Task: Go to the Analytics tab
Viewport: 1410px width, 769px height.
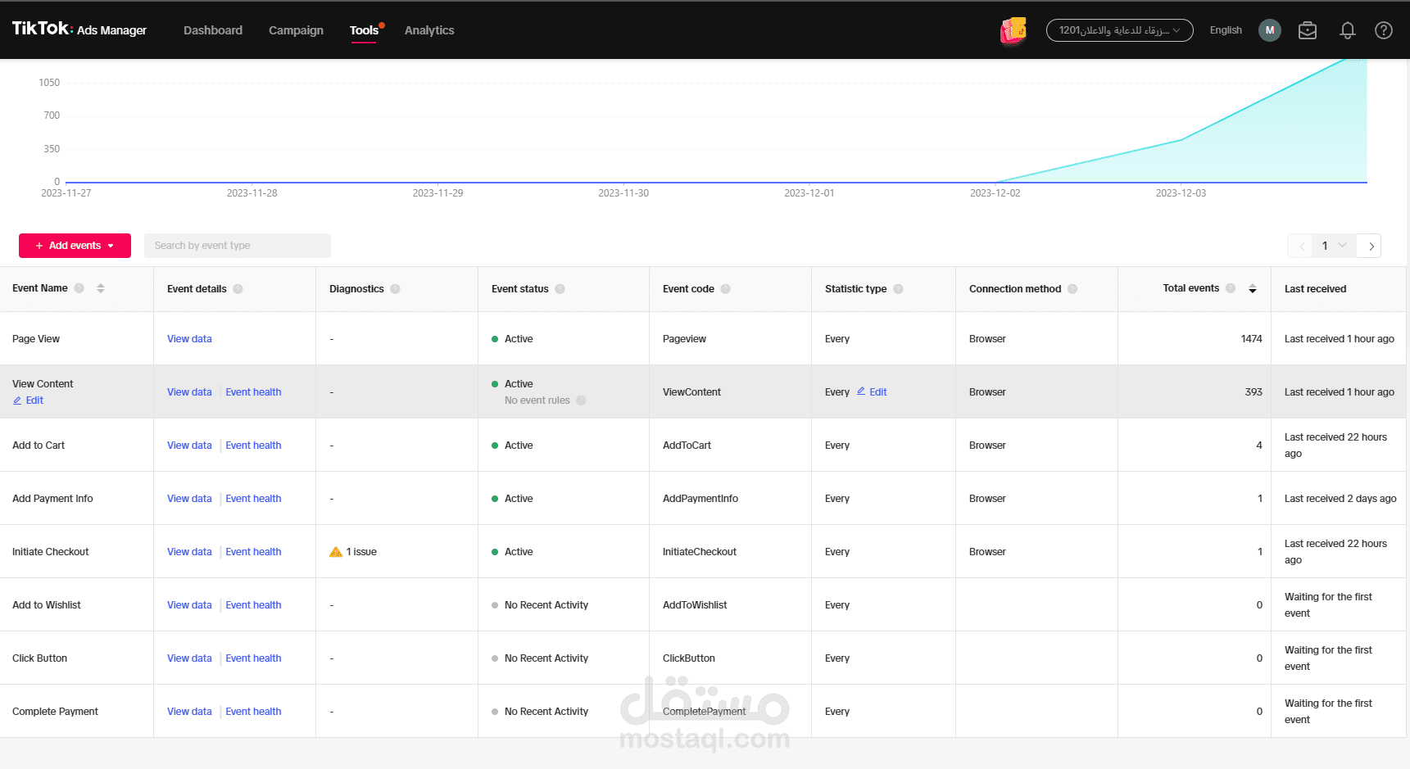Action: [429, 30]
